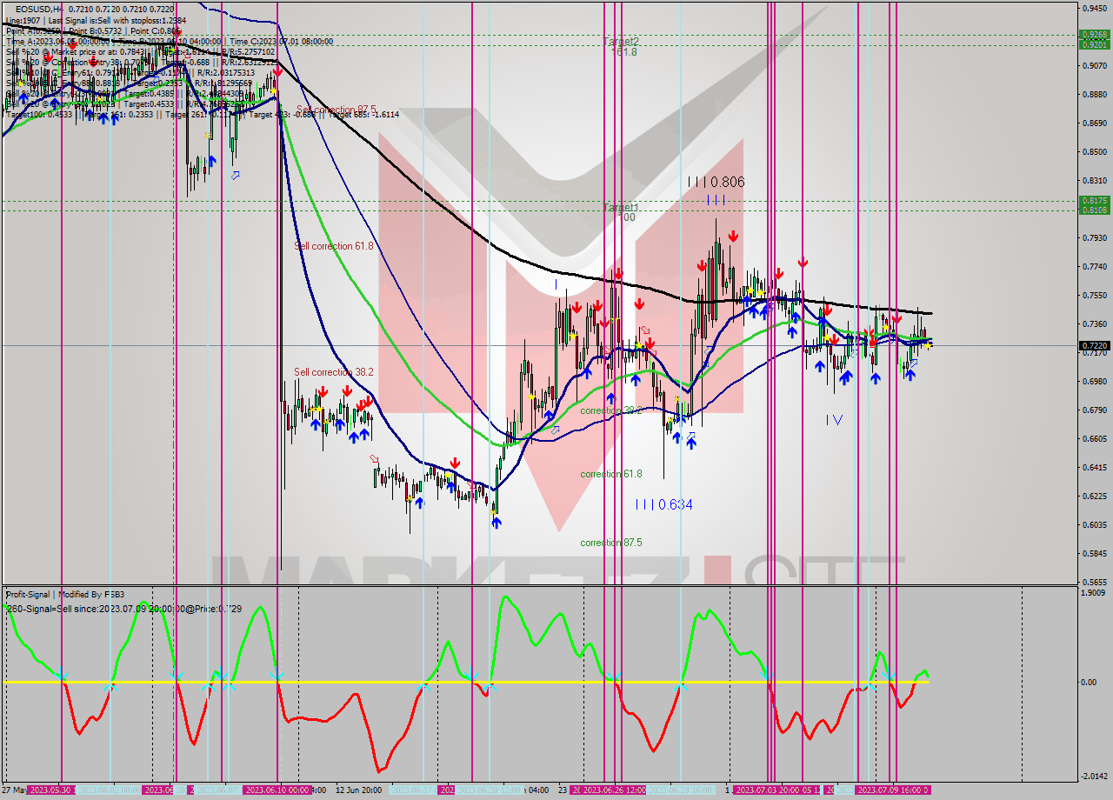Screen dimensions: 1113x800
Task: Select the 2023.06.26 12:00 date marker
Action: click(x=614, y=790)
